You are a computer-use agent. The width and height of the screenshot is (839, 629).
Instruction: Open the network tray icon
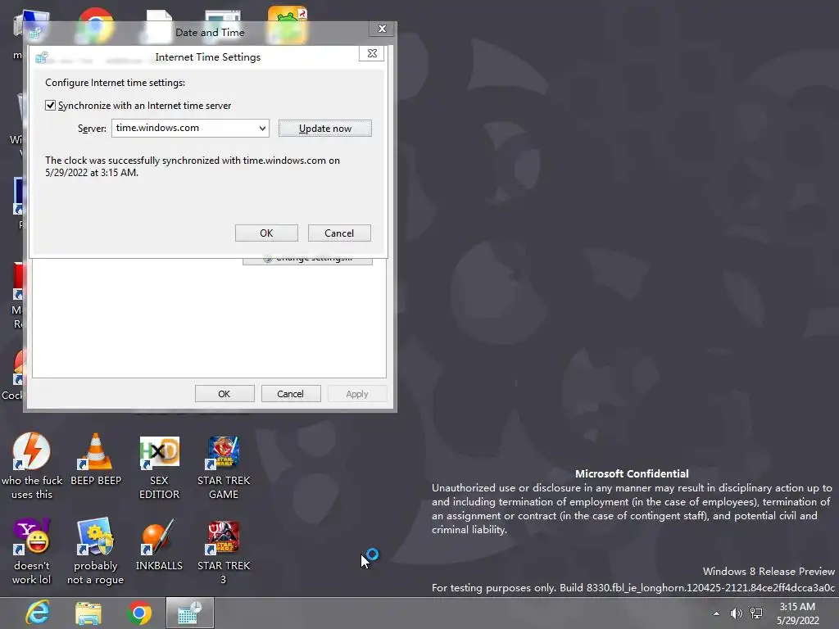[756, 613]
